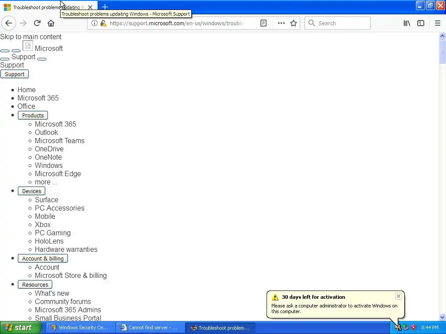The width and height of the screenshot is (446, 334).
Task: Open Account link under Account & billing
Action: pos(47,267)
